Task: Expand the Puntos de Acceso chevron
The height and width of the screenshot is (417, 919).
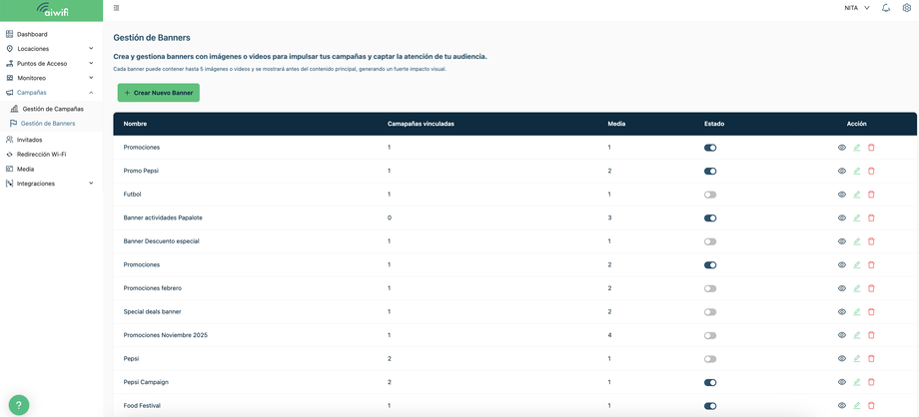Action: point(91,63)
